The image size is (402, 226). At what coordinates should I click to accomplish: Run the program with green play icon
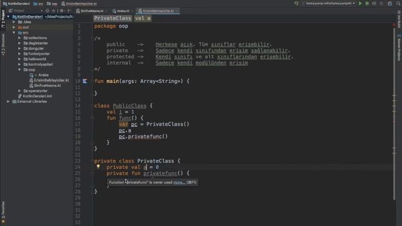pos(360,4)
